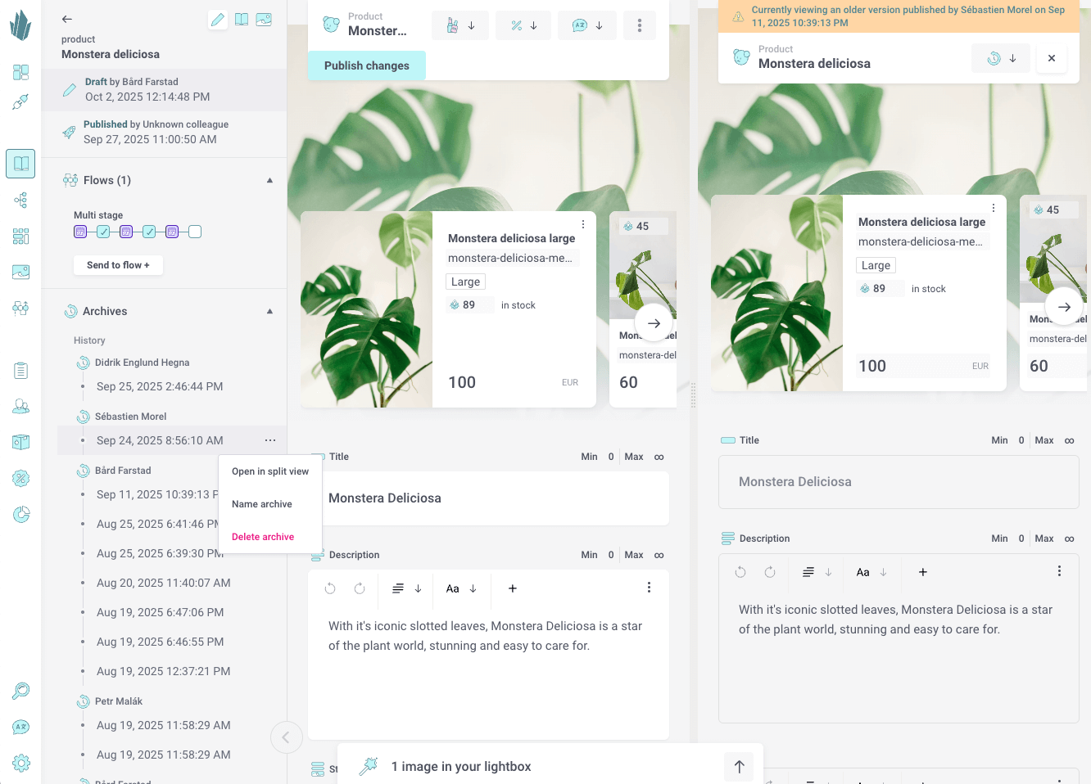Image resolution: width=1091 pixels, height=784 pixels.
Task: Choose Open in split view from context menu
Action: (x=270, y=471)
